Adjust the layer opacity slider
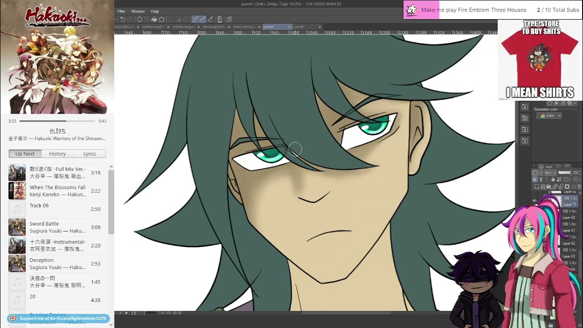The image size is (583, 328). coord(564,173)
